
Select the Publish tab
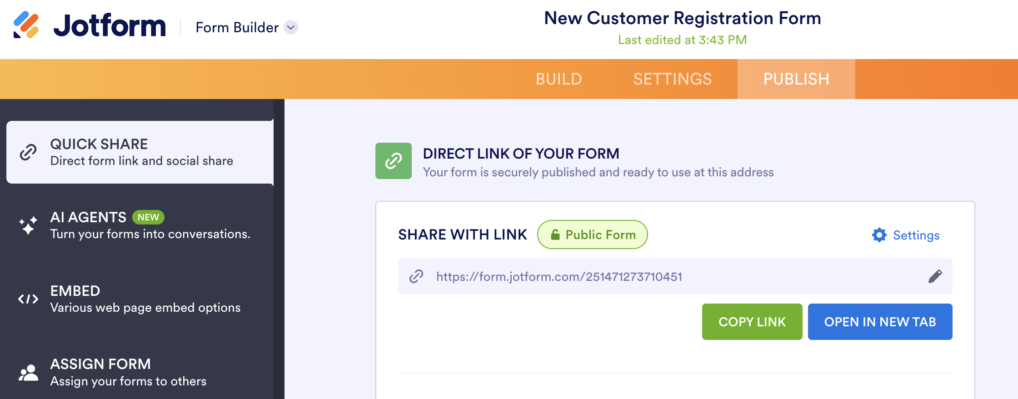coord(796,79)
